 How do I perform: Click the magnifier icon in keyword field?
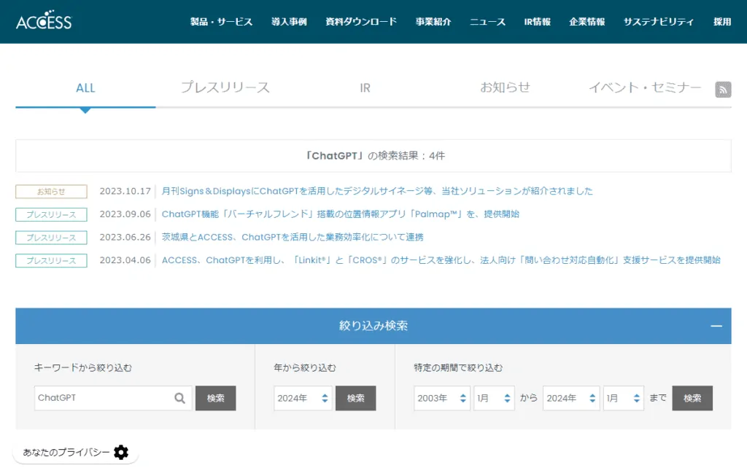pyautogui.click(x=179, y=398)
